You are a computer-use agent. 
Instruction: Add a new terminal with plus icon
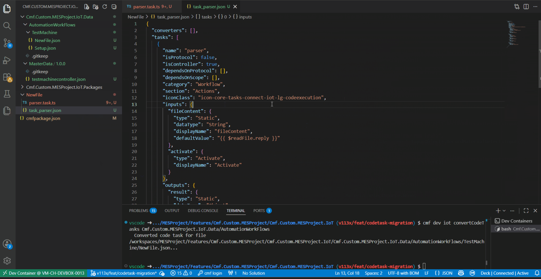pyautogui.click(x=498, y=211)
